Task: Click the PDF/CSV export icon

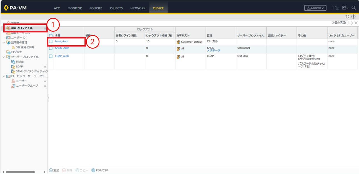Action: click(93, 170)
